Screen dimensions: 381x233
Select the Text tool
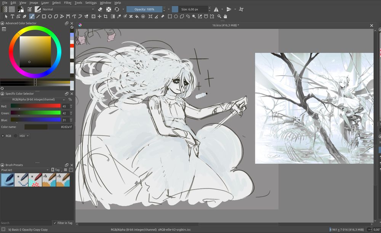pos(12,16)
